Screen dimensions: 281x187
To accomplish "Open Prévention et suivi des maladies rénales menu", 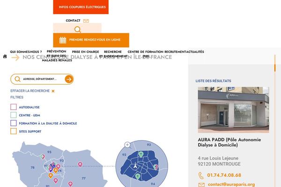I will [x=57, y=56].
